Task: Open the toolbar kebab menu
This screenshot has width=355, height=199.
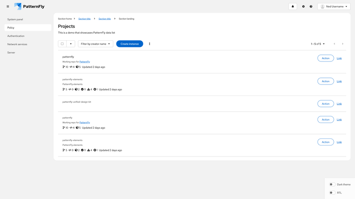Action: [x=150, y=44]
